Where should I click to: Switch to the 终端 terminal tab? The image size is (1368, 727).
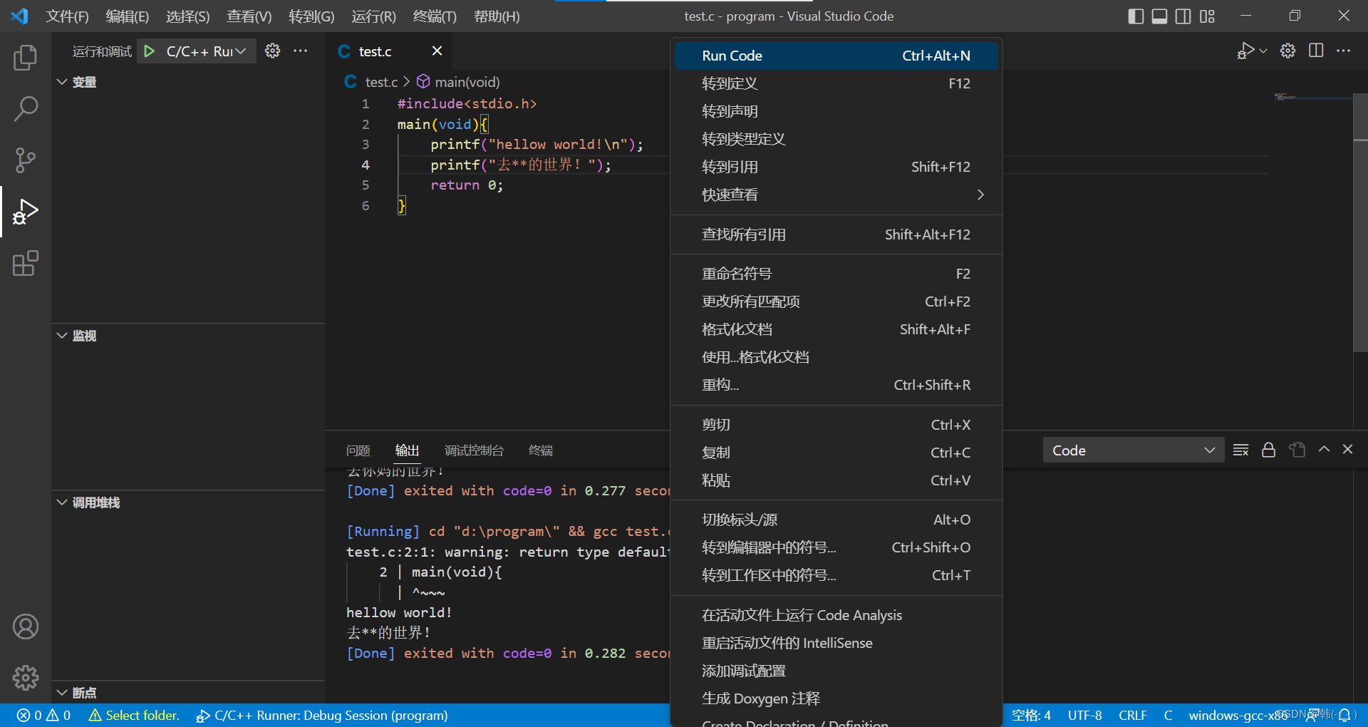pyautogui.click(x=540, y=450)
